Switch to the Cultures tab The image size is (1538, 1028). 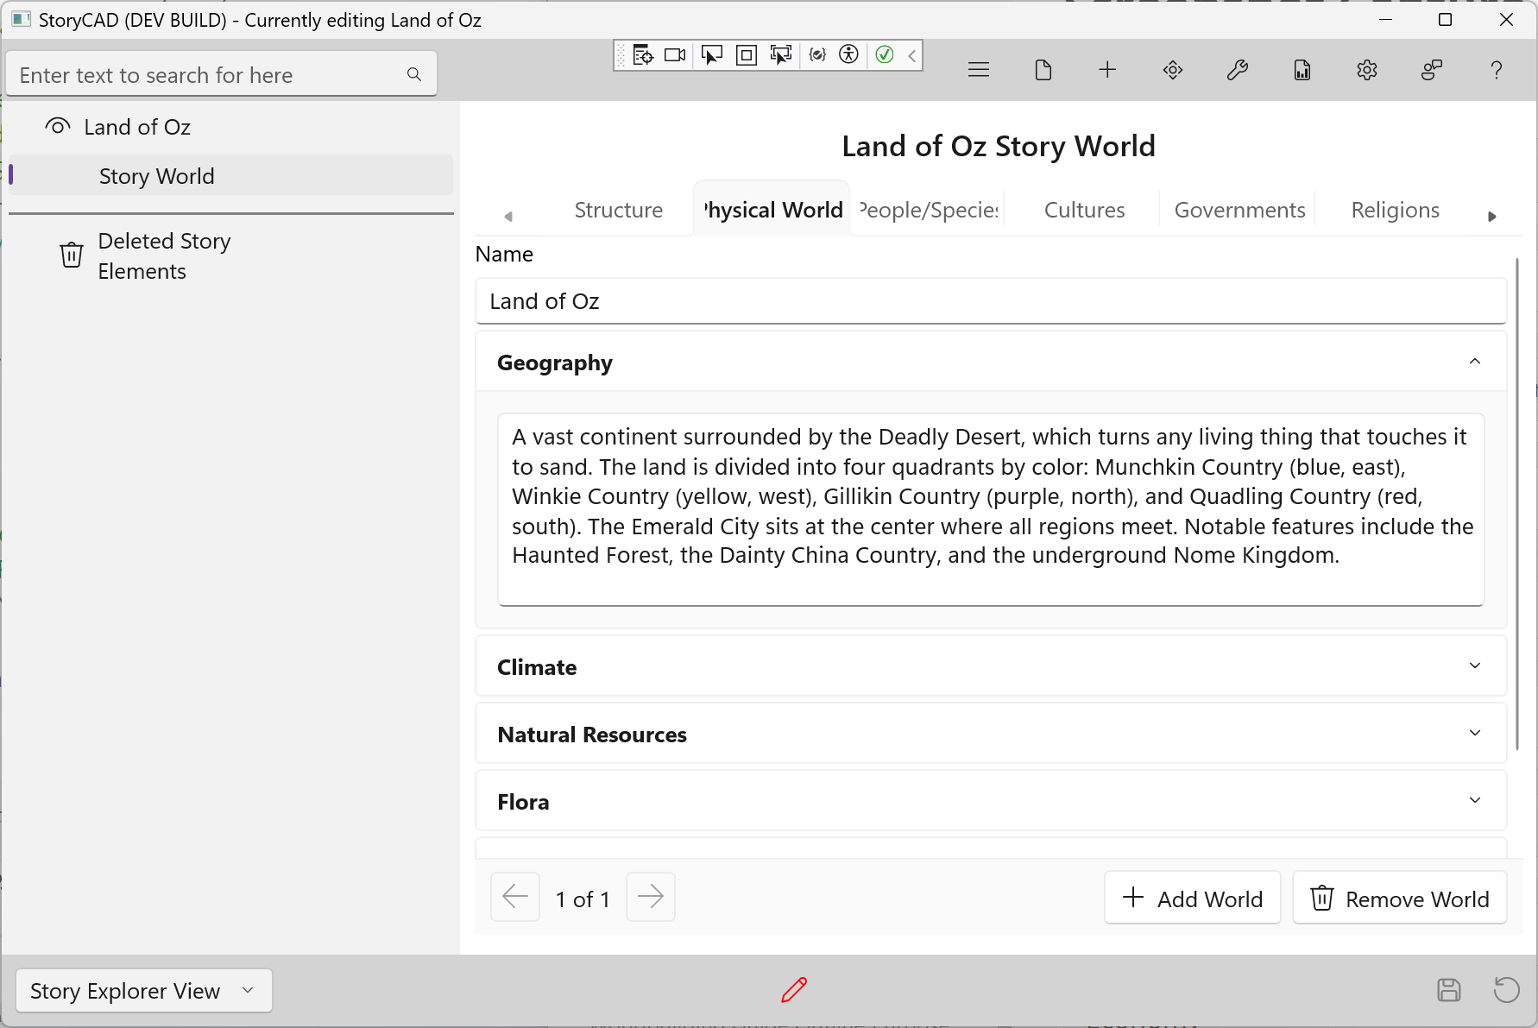1084,210
